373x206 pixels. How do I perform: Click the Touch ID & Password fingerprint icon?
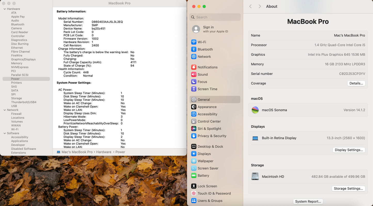click(x=194, y=193)
